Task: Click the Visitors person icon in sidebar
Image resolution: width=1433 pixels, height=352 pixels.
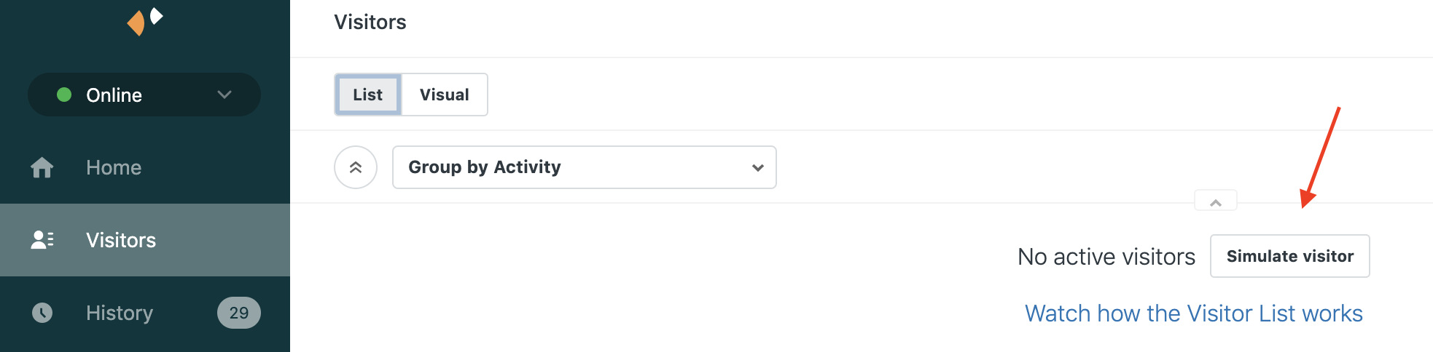Action: [42, 240]
